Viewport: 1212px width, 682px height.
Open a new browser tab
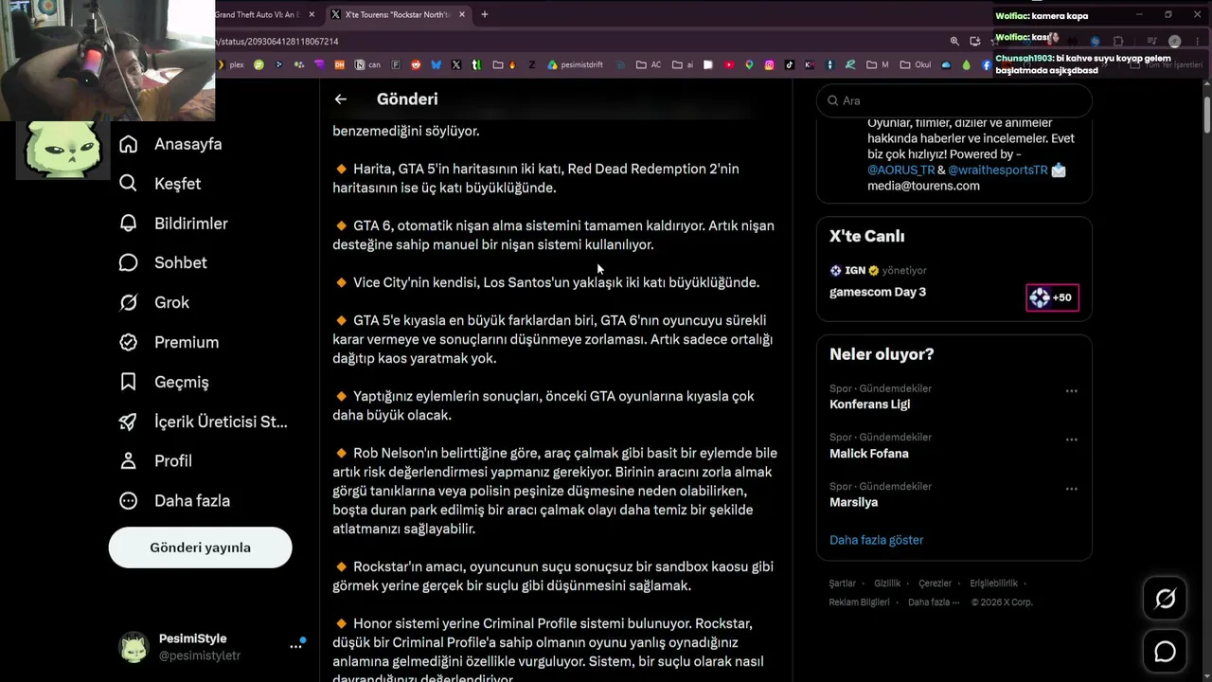click(x=484, y=14)
